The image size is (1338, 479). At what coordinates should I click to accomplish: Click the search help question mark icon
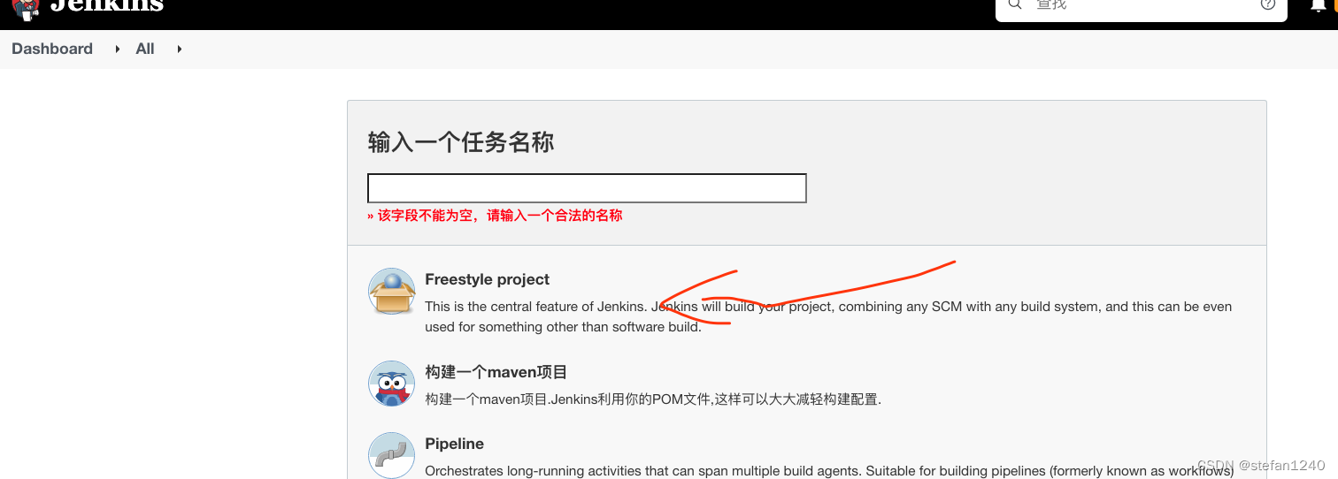point(1267,4)
